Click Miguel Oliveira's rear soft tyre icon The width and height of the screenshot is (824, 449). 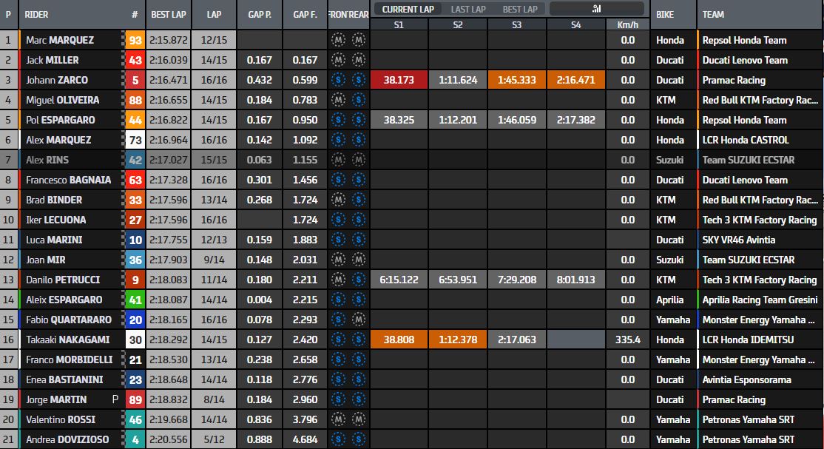click(359, 100)
